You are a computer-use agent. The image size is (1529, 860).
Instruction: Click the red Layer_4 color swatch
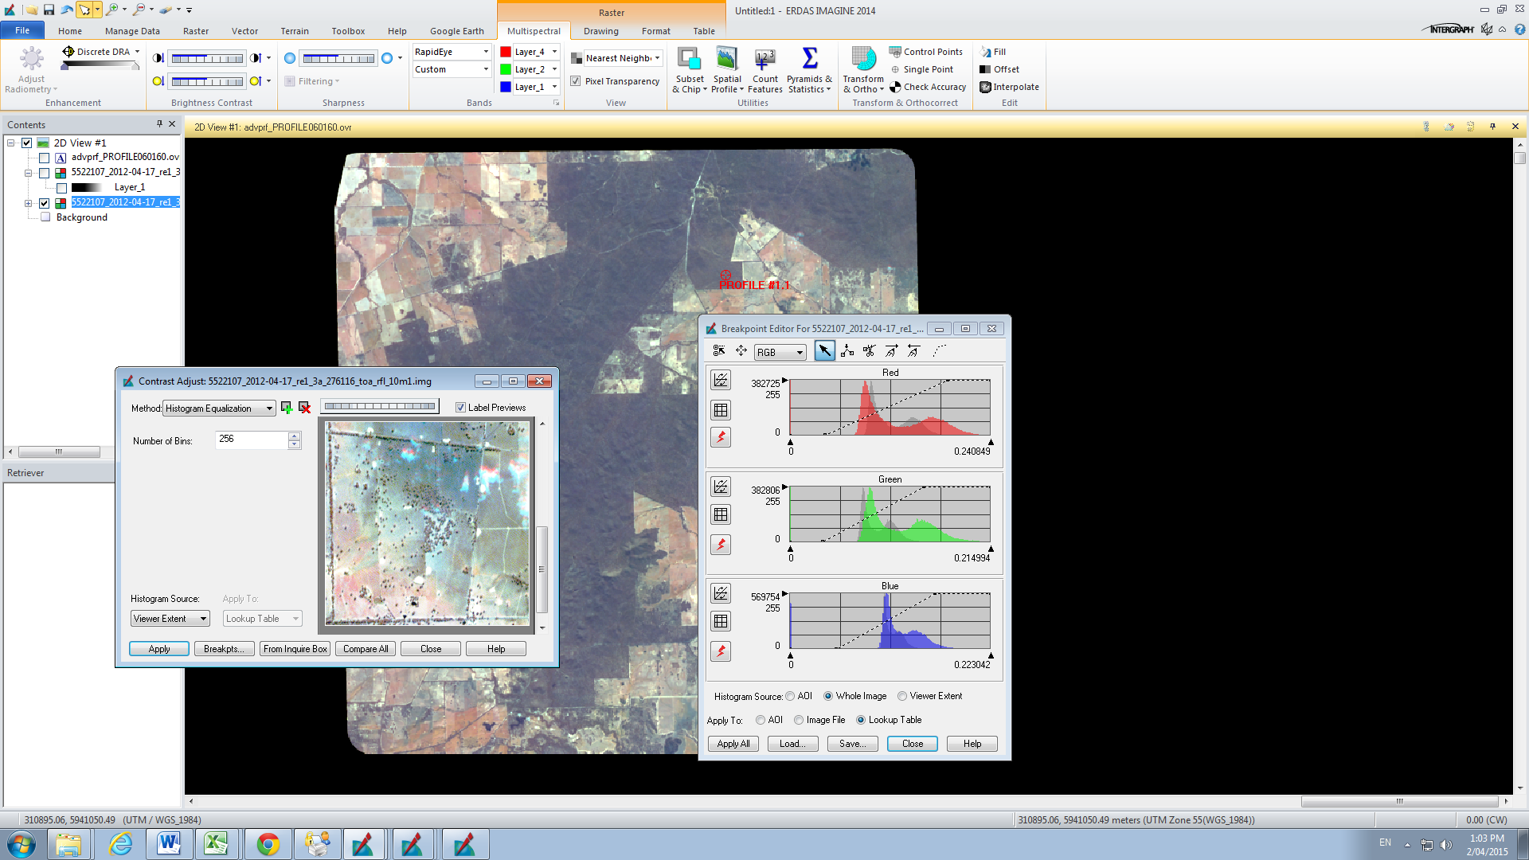pos(506,52)
